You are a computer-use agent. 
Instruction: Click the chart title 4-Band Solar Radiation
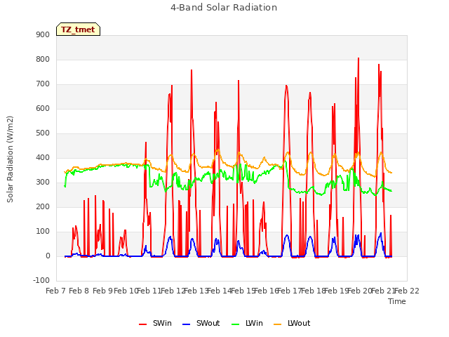pyautogui.click(x=224, y=8)
